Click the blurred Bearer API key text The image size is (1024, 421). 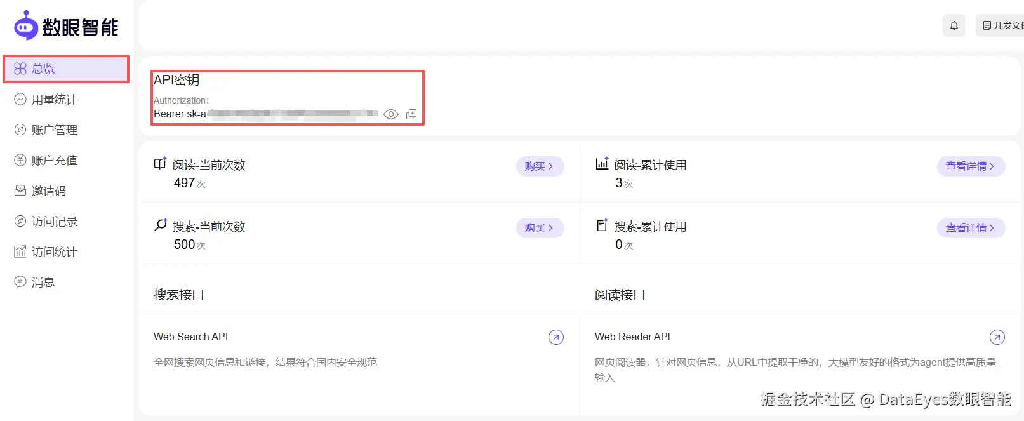coord(266,114)
